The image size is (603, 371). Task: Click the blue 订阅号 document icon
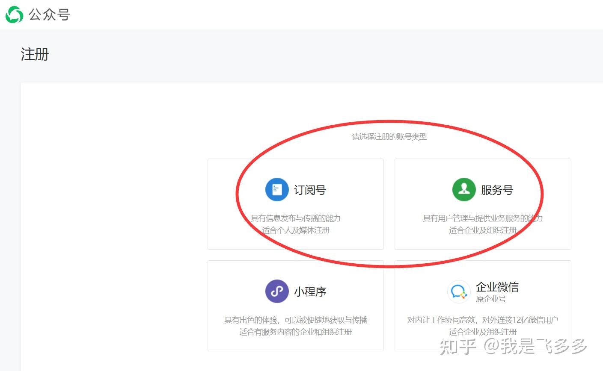pyautogui.click(x=277, y=189)
